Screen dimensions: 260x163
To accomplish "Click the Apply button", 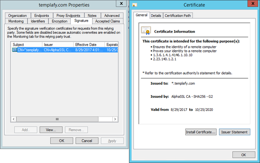I will (112, 141).
